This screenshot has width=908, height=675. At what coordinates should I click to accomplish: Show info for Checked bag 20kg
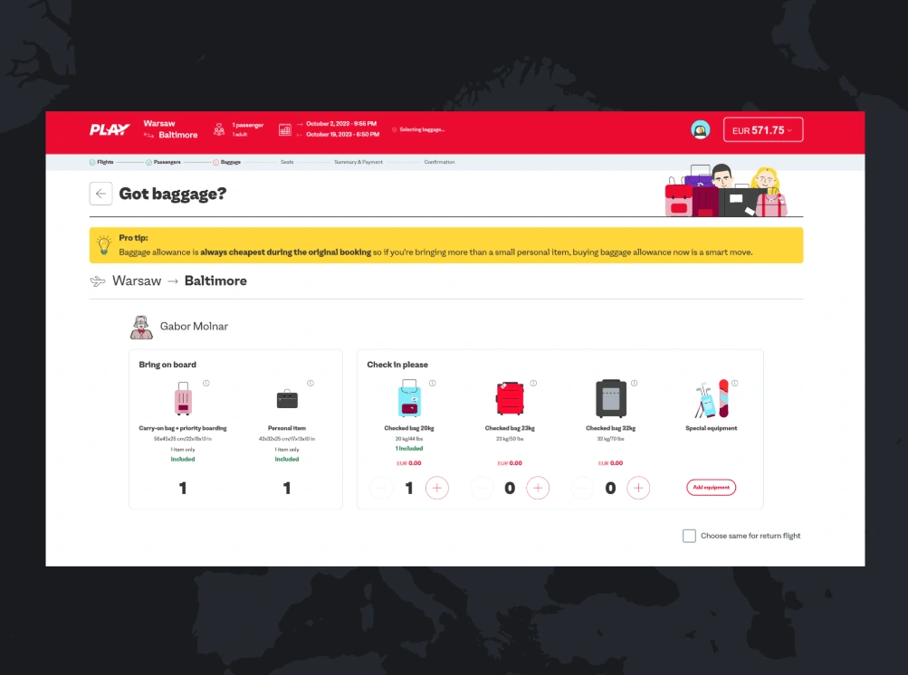point(433,384)
